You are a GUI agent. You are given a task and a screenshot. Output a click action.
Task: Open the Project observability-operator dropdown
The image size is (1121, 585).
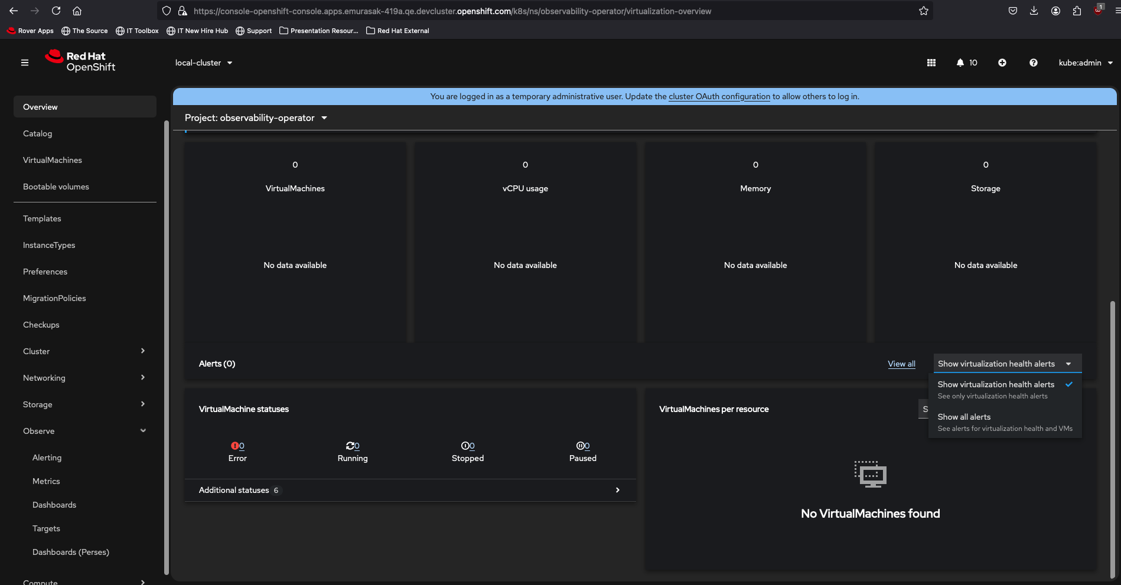click(x=256, y=118)
